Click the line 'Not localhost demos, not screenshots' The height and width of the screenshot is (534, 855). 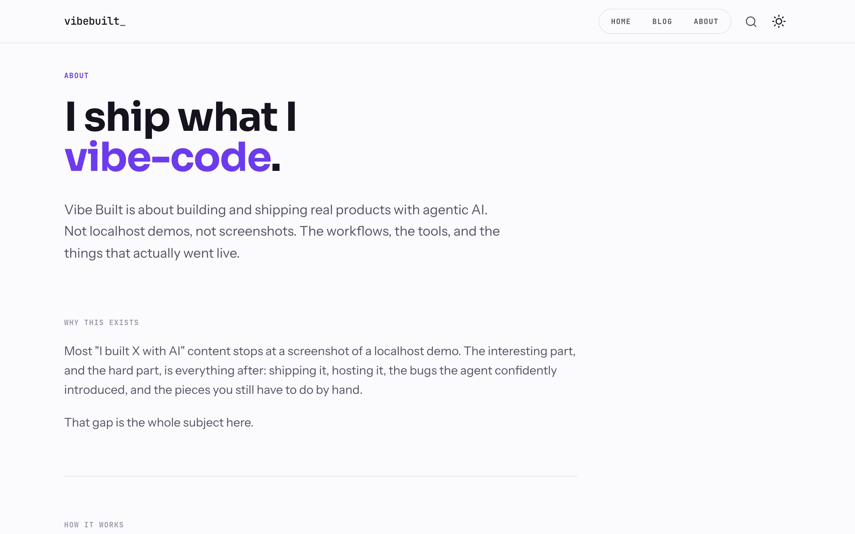(282, 231)
